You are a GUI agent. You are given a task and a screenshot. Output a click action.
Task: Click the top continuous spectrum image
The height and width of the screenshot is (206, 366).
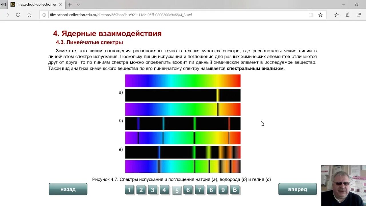(x=183, y=81)
